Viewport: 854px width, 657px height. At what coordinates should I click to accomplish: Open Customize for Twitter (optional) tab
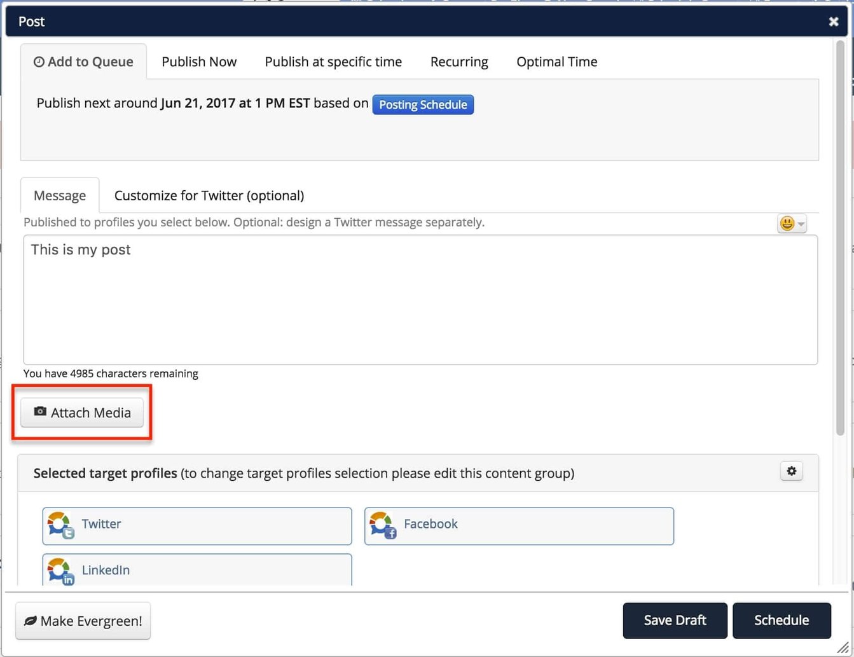(209, 195)
